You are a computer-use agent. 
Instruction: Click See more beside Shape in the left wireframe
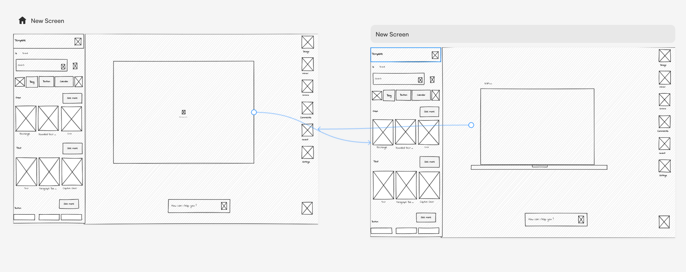(72, 98)
